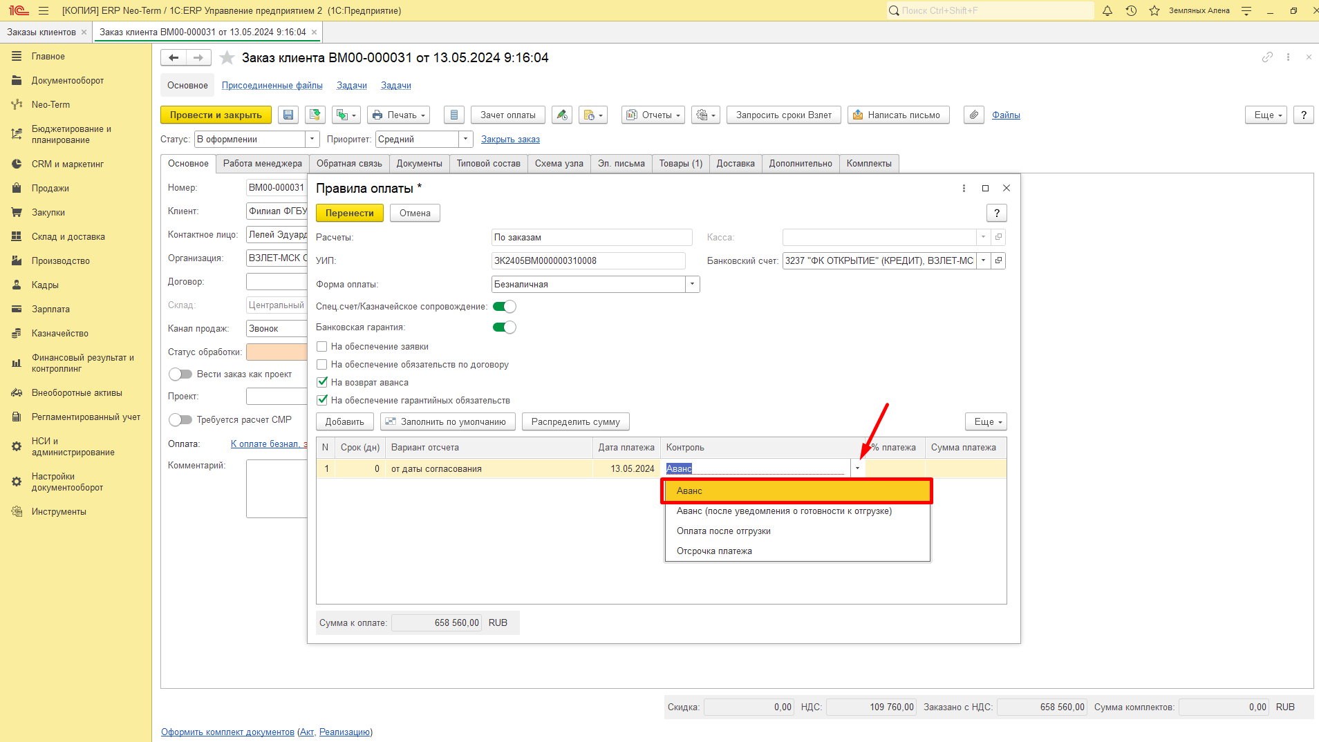Expand the Приоритет dropdown
The height and width of the screenshot is (742, 1319).
click(465, 139)
